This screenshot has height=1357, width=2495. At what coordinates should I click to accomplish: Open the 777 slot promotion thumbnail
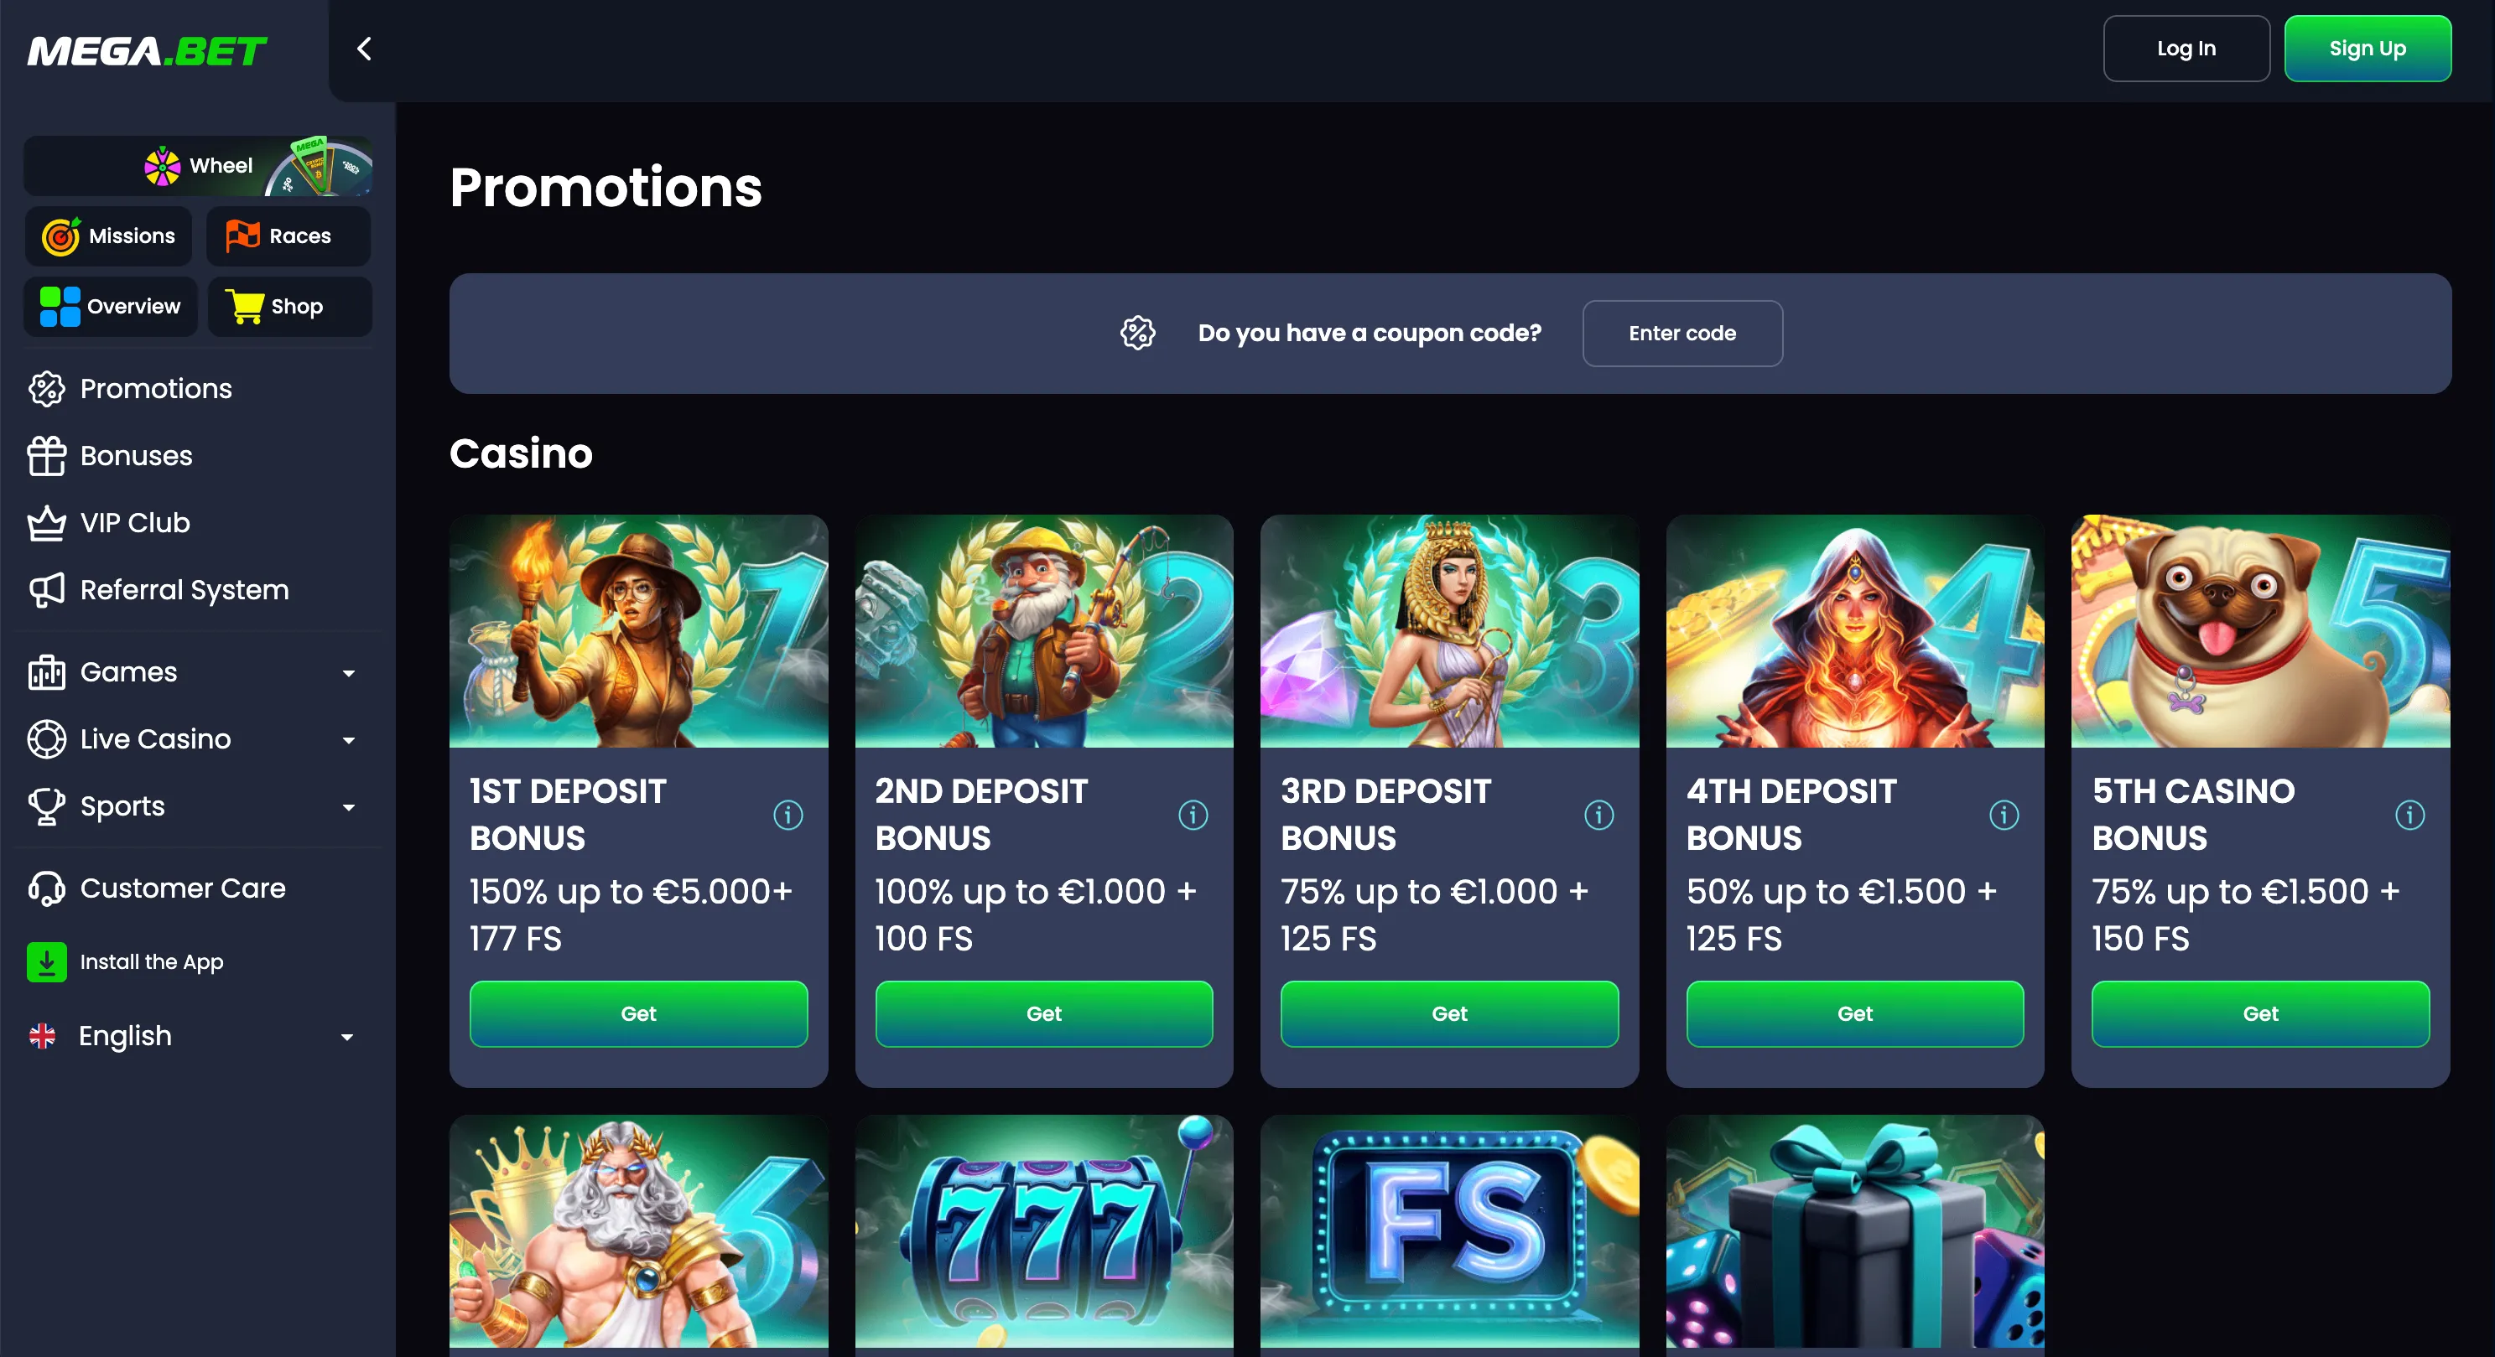(x=1044, y=1231)
